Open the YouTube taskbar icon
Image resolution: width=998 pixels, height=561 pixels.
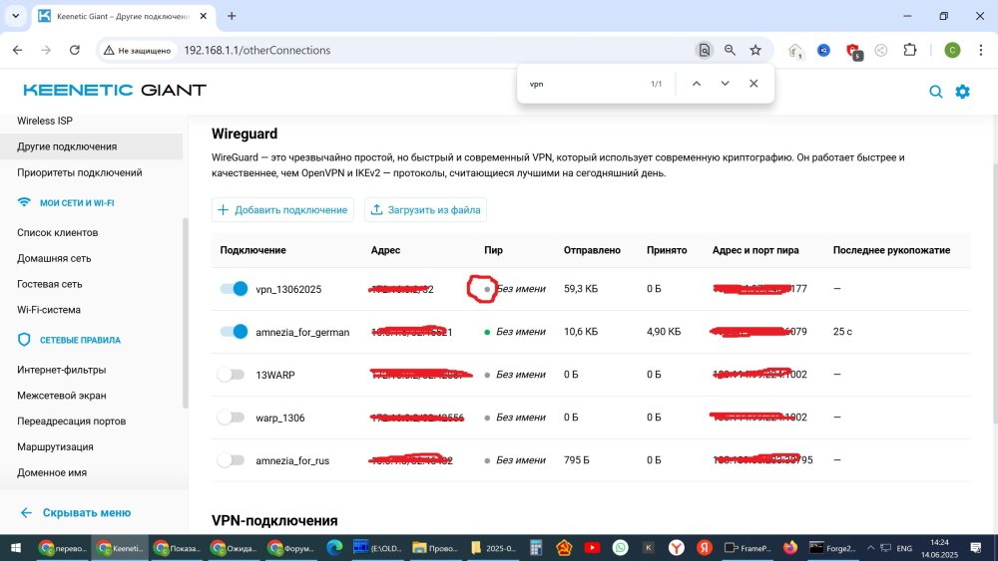point(592,548)
